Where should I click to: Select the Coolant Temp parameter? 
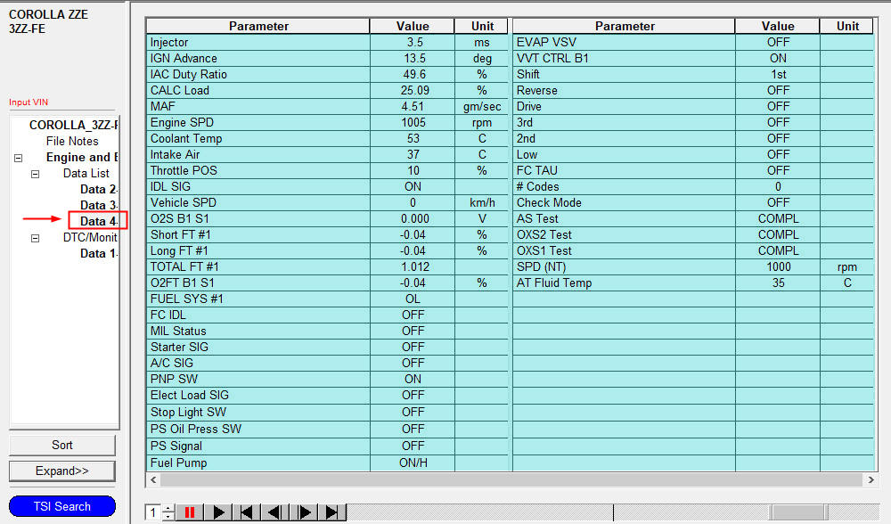258,138
